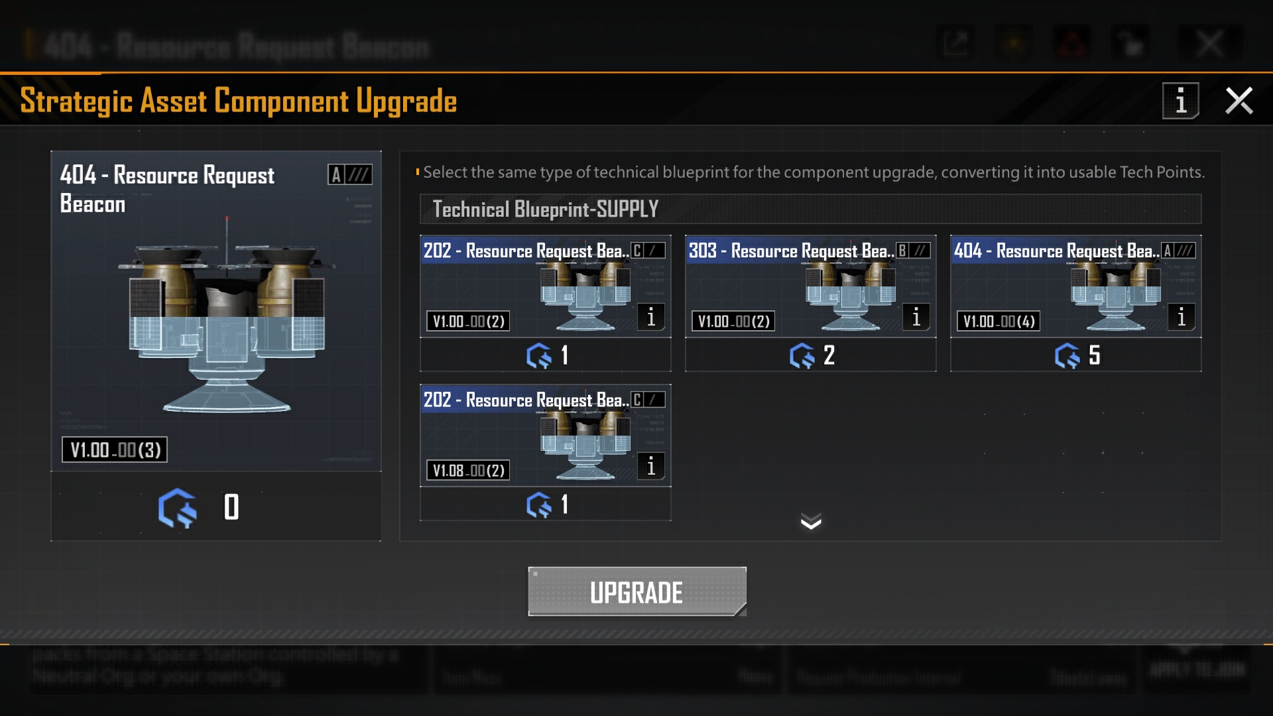This screenshot has height=716, width=1273.
Task: Show info for first 202 V1.00 blueprint
Action: [650, 317]
